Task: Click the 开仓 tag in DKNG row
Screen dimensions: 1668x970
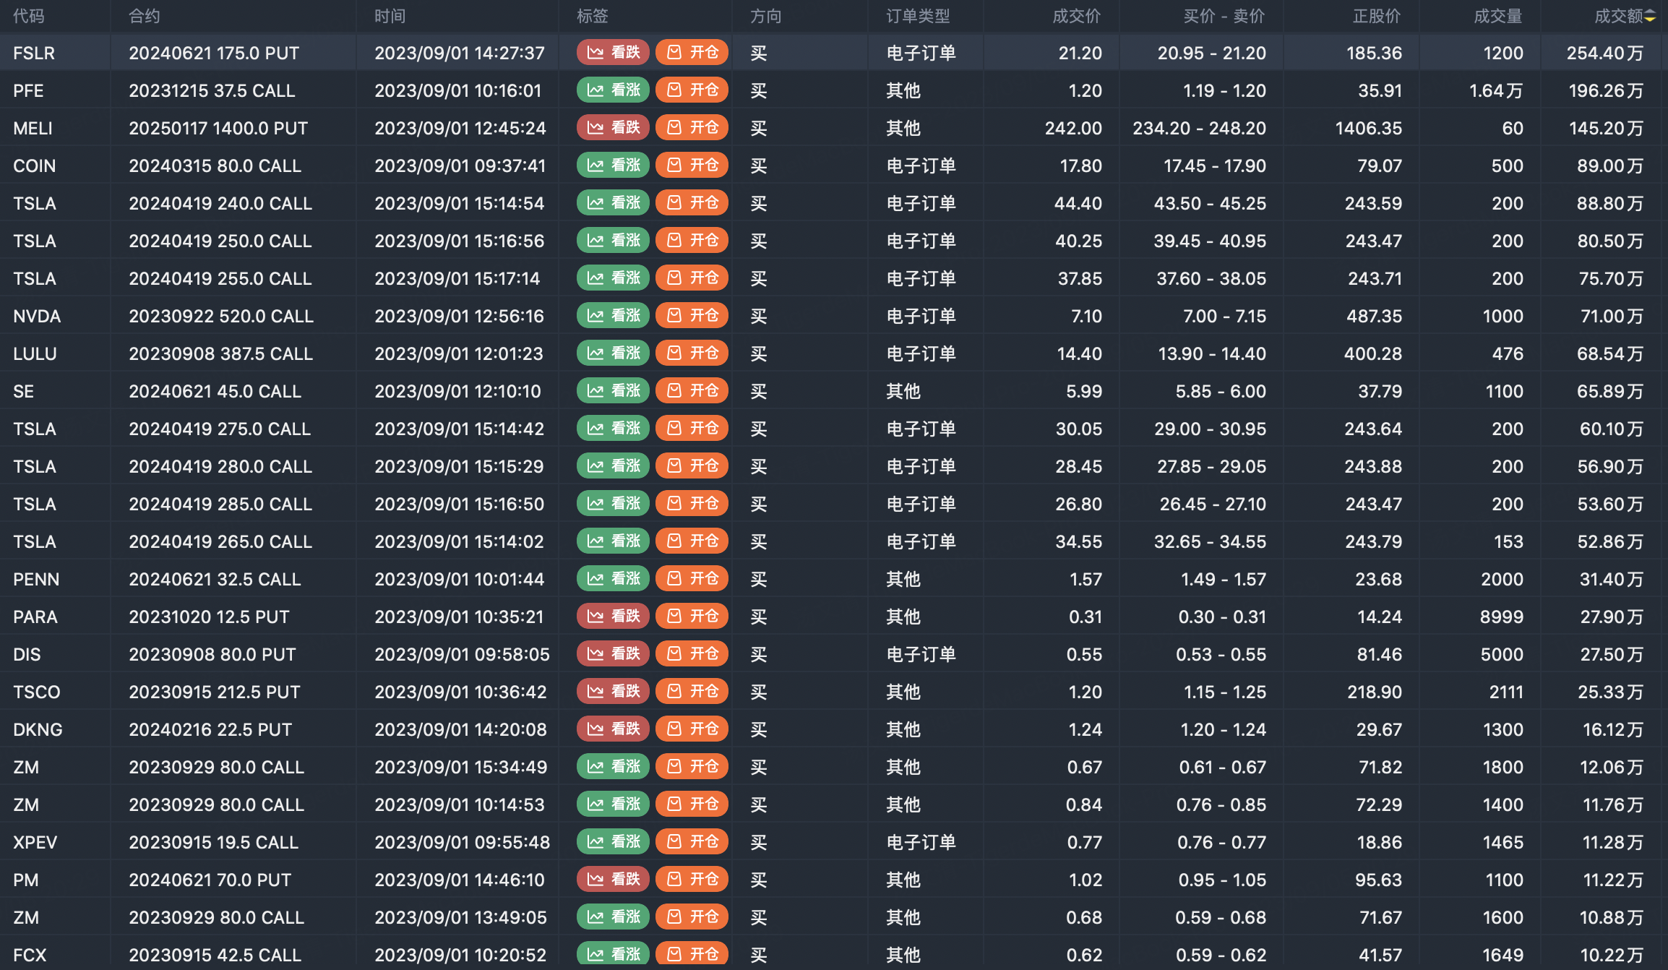Action: pyautogui.click(x=692, y=729)
